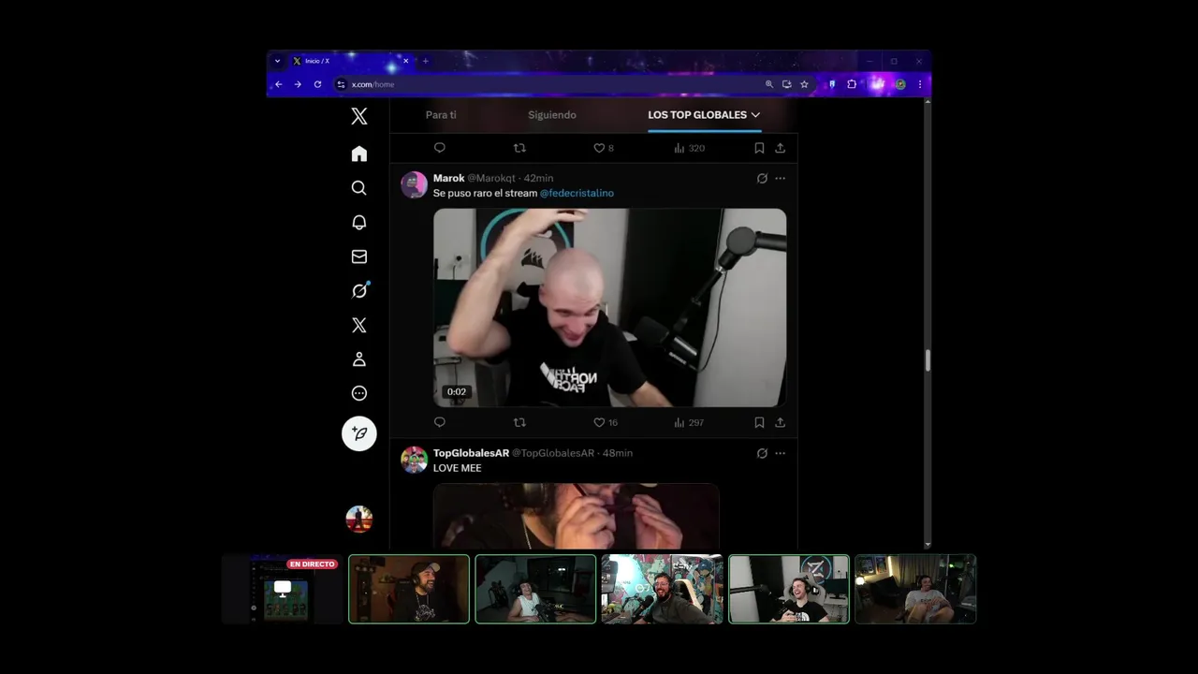Go forward in the browser
This screenshot has height=674, width=1198.
pyautogui.click(x=298, y=84)
